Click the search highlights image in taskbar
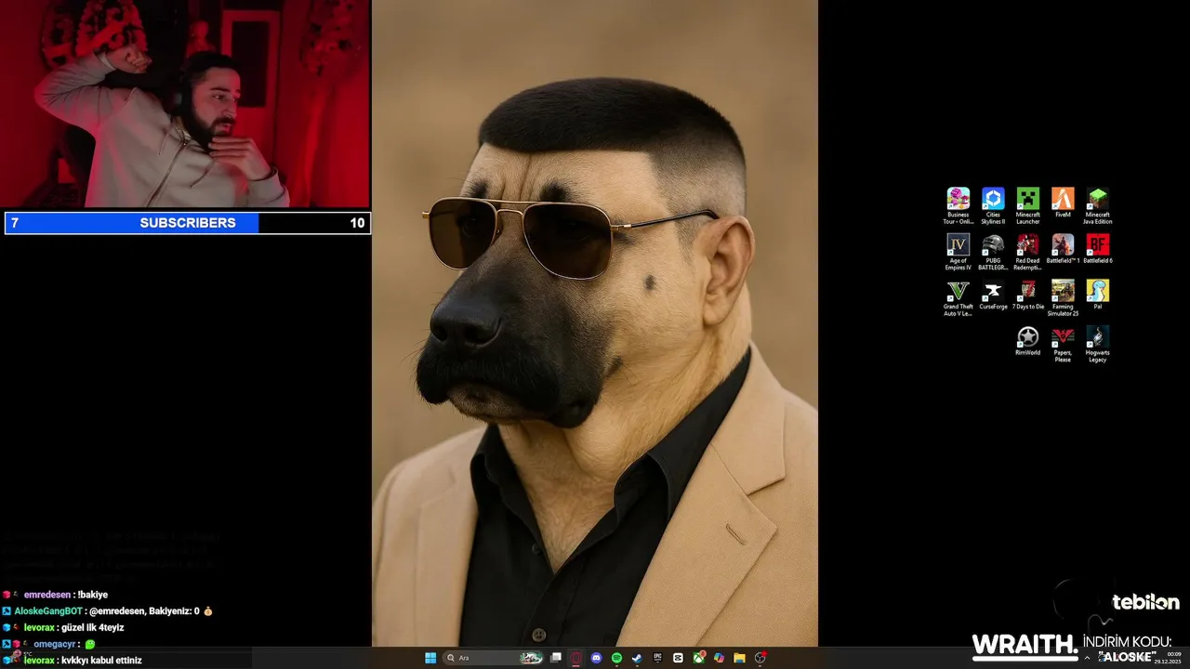 point(531,658)
